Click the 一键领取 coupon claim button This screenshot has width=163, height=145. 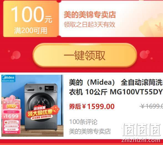[85, 55]
